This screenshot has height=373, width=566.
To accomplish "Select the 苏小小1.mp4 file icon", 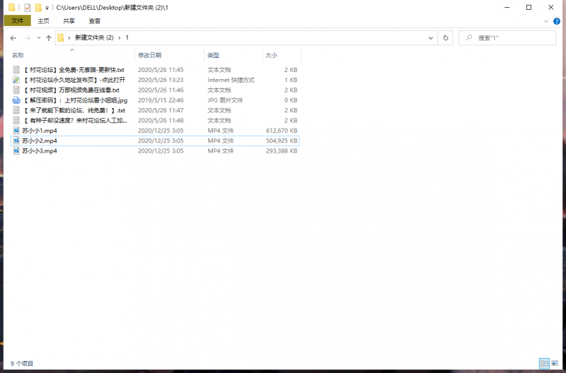I will click(x=17, y=131).
